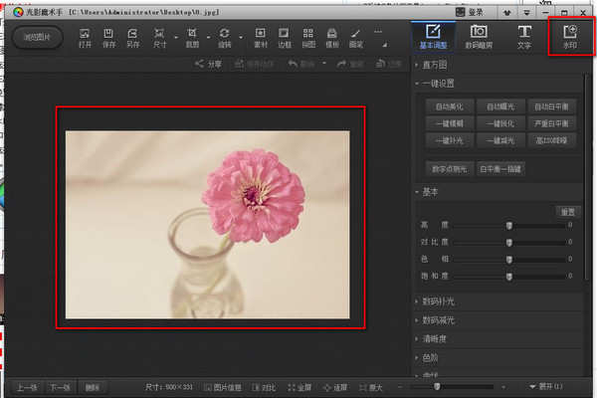597x398 pixels.
Task: Click the 另存 (Save As) icon
Action: click(x=134, y=38)
